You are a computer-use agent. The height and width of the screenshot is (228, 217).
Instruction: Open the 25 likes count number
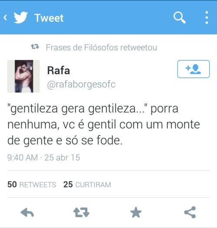point(68,185)
